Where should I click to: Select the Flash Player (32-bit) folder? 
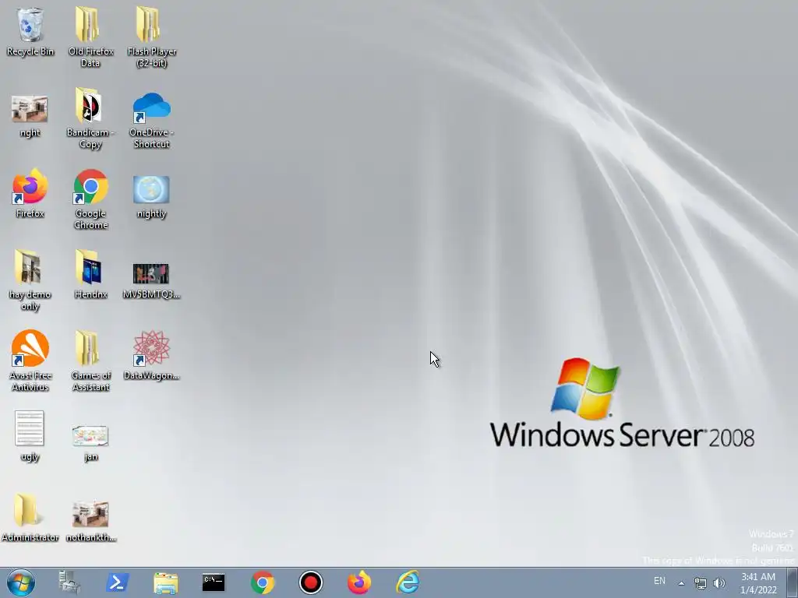pos(152,37)
